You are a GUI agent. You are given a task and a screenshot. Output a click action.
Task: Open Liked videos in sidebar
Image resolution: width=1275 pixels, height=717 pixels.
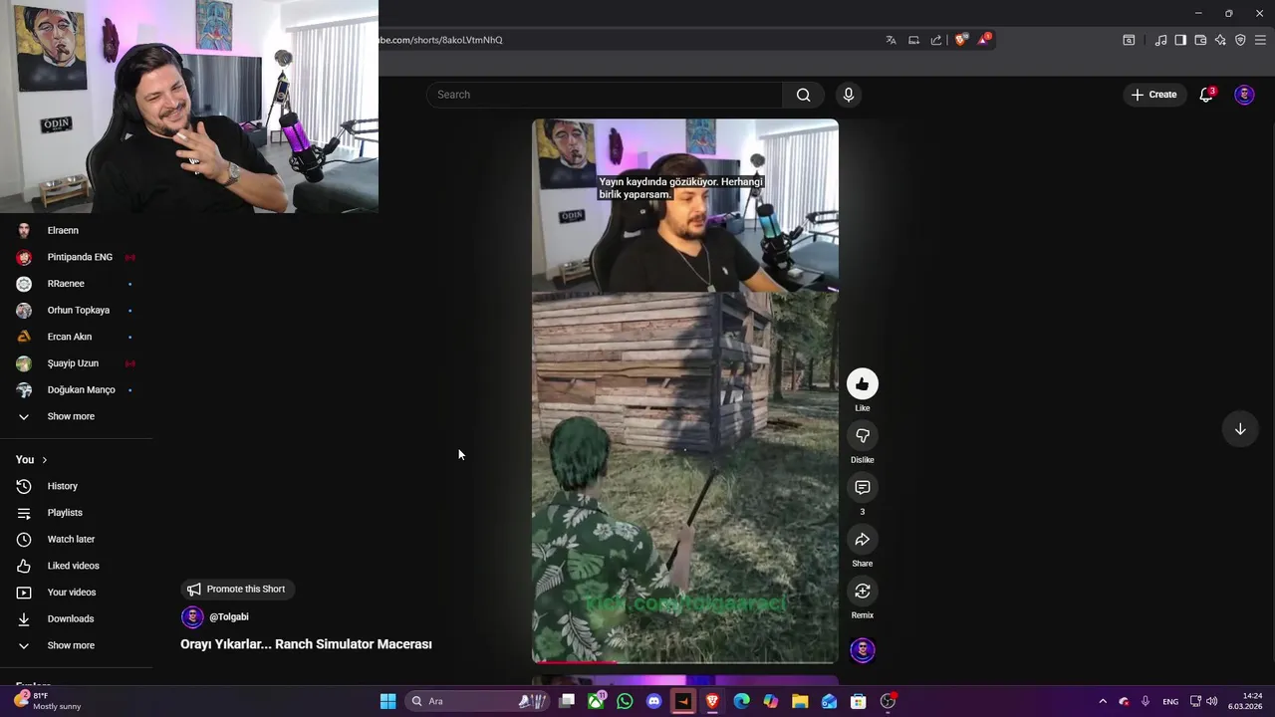73,566
